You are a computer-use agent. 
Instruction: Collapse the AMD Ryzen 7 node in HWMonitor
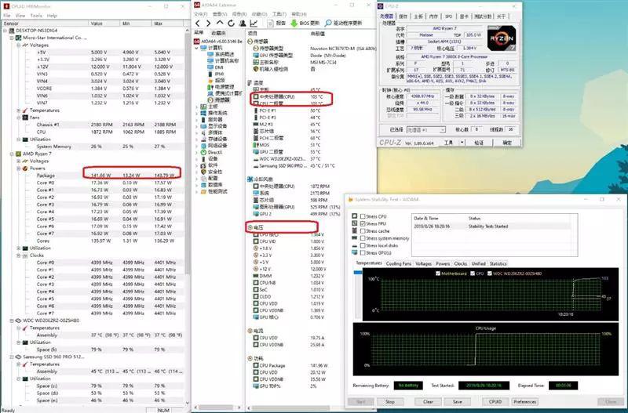pyautogui.click(x=12, y=154)
